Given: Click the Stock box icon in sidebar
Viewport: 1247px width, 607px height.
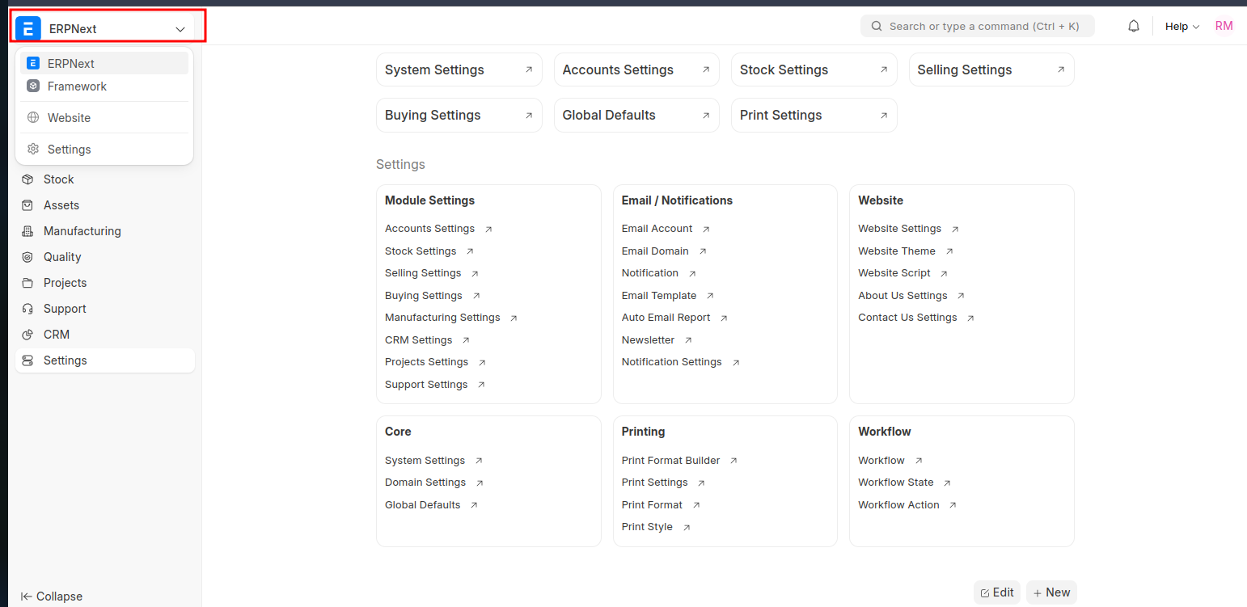Looking at the screenshot, I should tap(27, 179).
